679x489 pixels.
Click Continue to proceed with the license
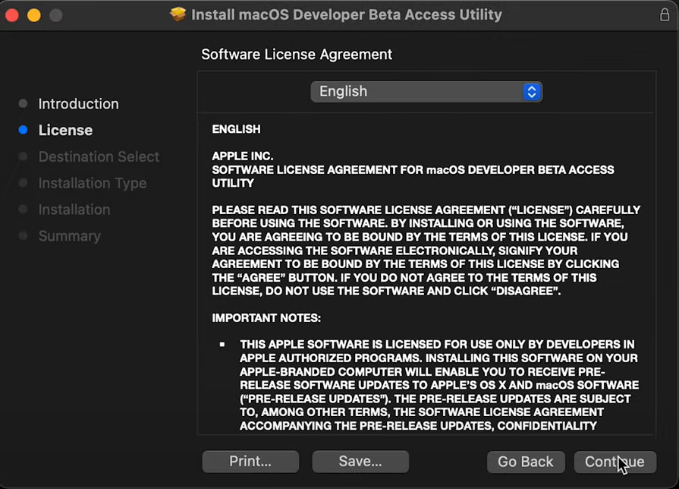(x=615, y=462)
